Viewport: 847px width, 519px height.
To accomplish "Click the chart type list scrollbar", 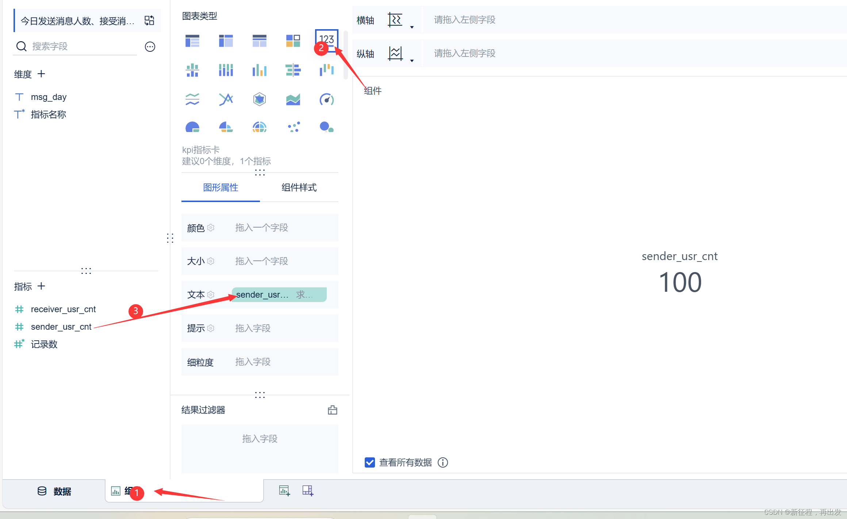I will click(345, 55).
